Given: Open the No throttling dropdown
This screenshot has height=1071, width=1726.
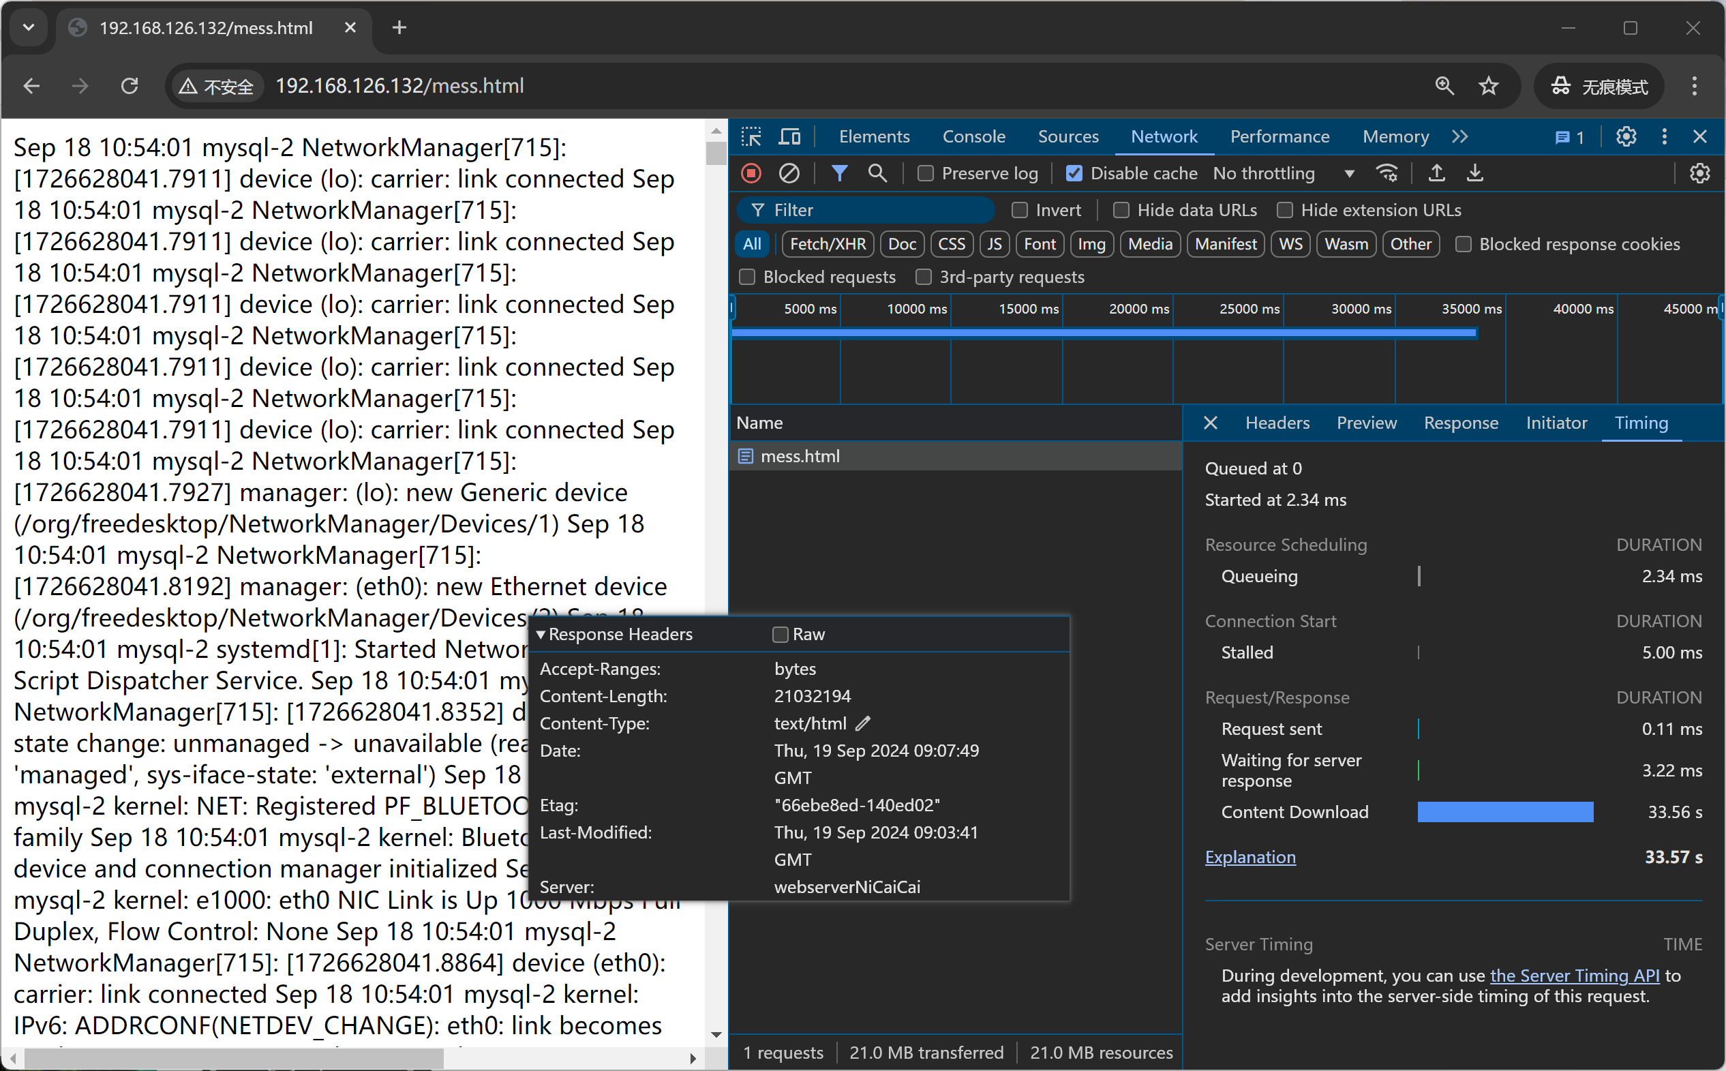Looking at the screenshot, I should (1284, 174).
